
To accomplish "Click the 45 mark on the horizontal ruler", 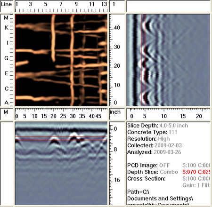I will (x=98, y=116).
